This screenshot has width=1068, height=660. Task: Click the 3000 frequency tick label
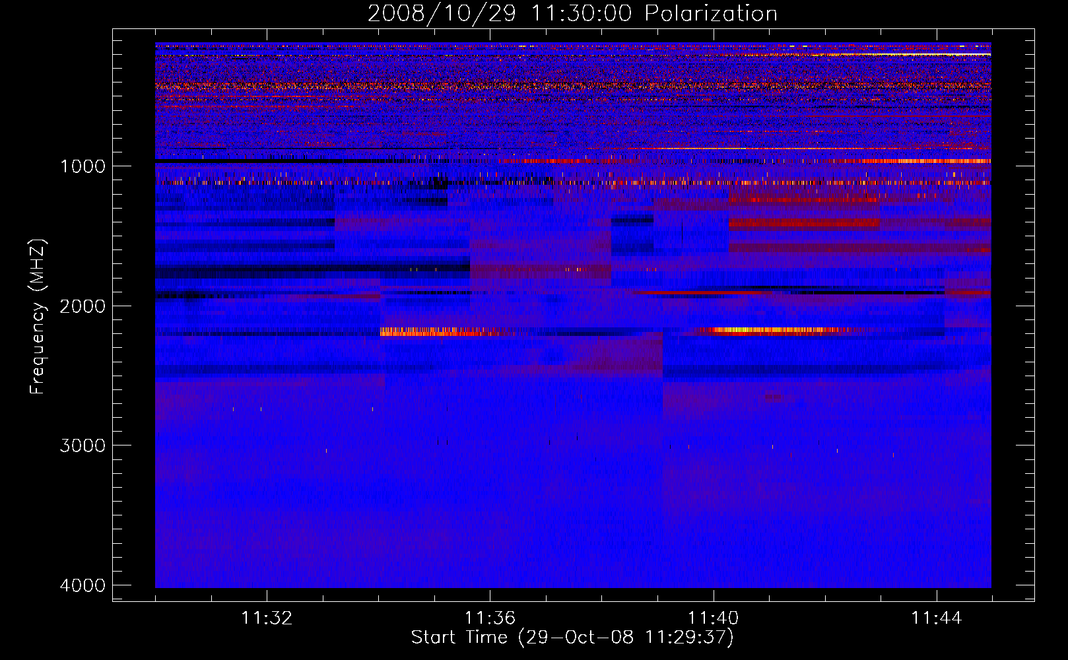pyautogui.click(x=83, y=445)
